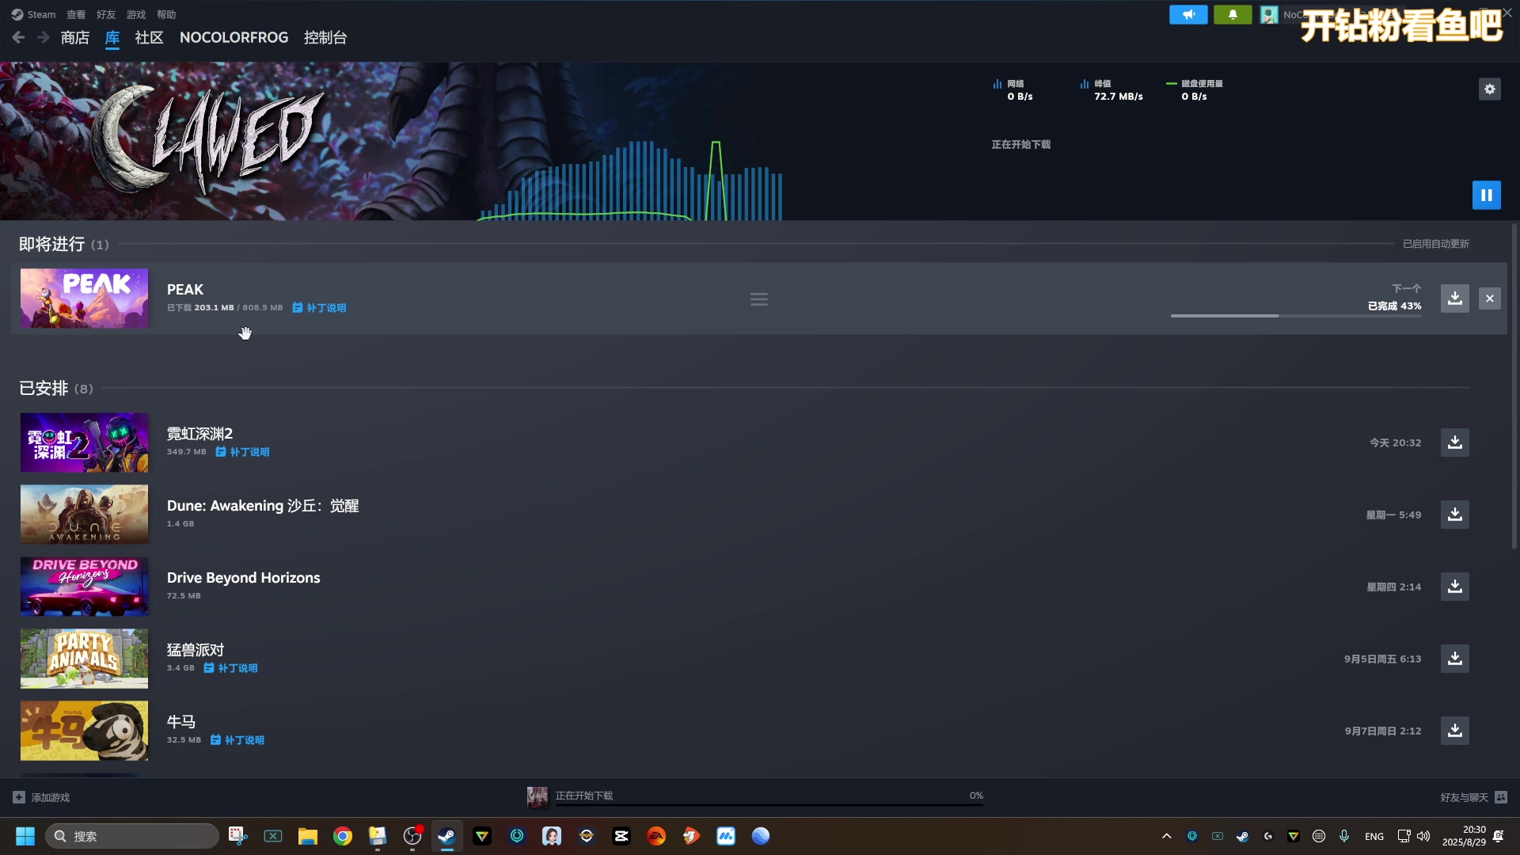This screenshot has height=855, width=1520.
Task: Click Steam icon in taskbar
Action: 446,836
